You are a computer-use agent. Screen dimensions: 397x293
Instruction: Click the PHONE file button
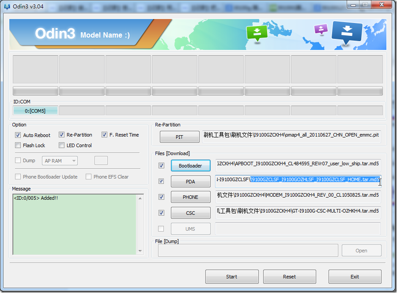click(x=191, y=197)
